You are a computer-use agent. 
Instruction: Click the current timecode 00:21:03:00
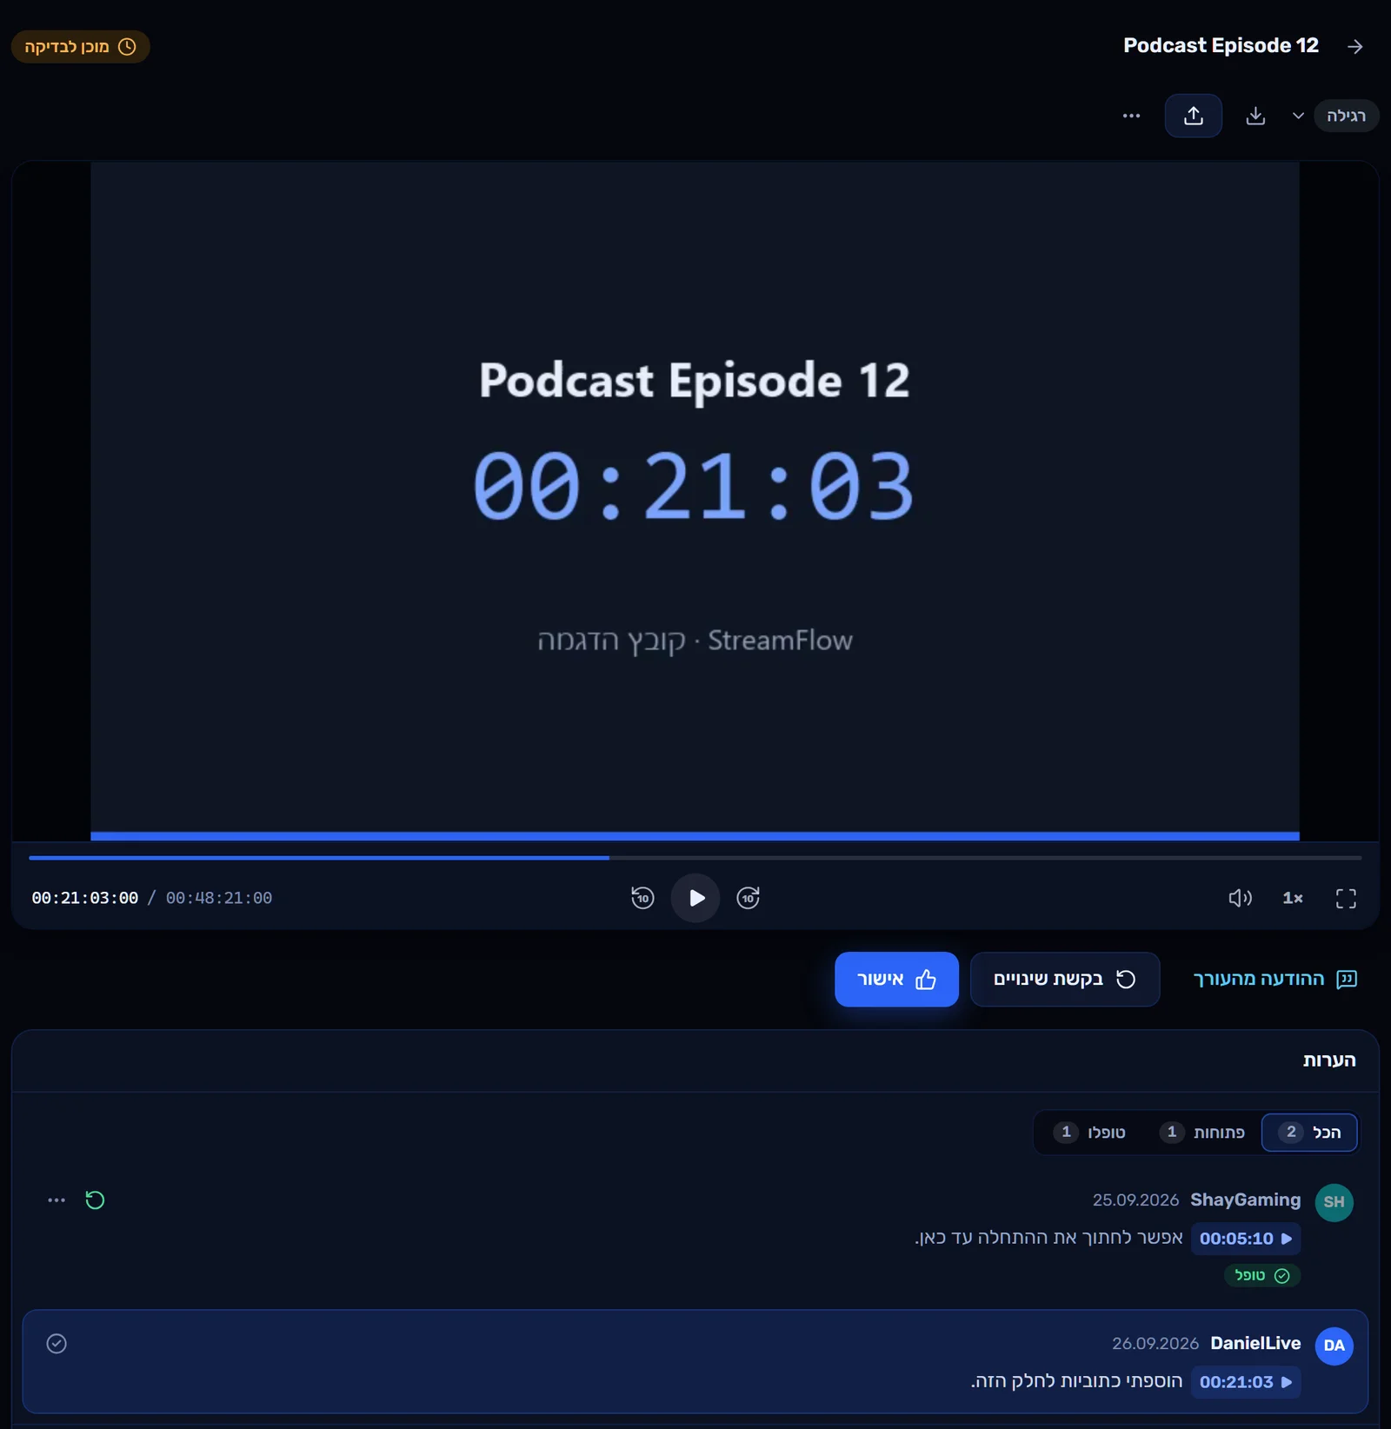[85, 898]
